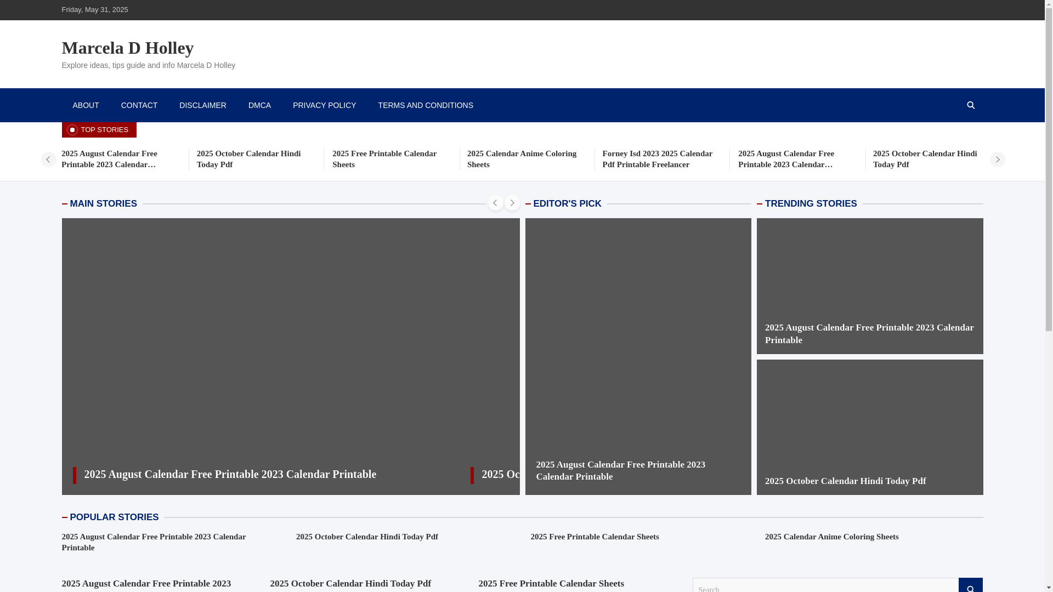Open popular story 2025 August Calendar Free Printable
The width and height of the screenshot is (1053, 592).
coord(154,542)
